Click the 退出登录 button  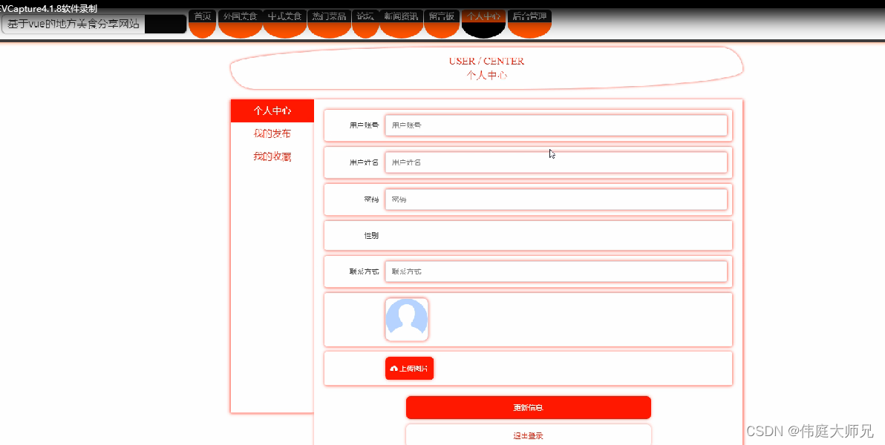coord(529,435)
